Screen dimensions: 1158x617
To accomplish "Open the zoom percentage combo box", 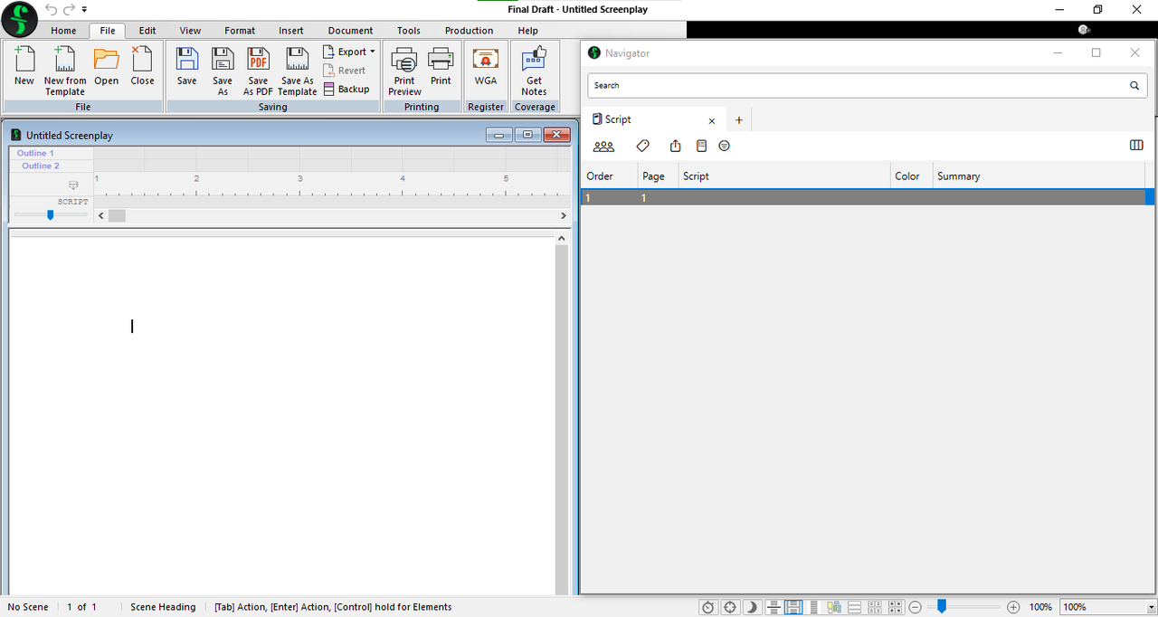I will click(1109, 607).
